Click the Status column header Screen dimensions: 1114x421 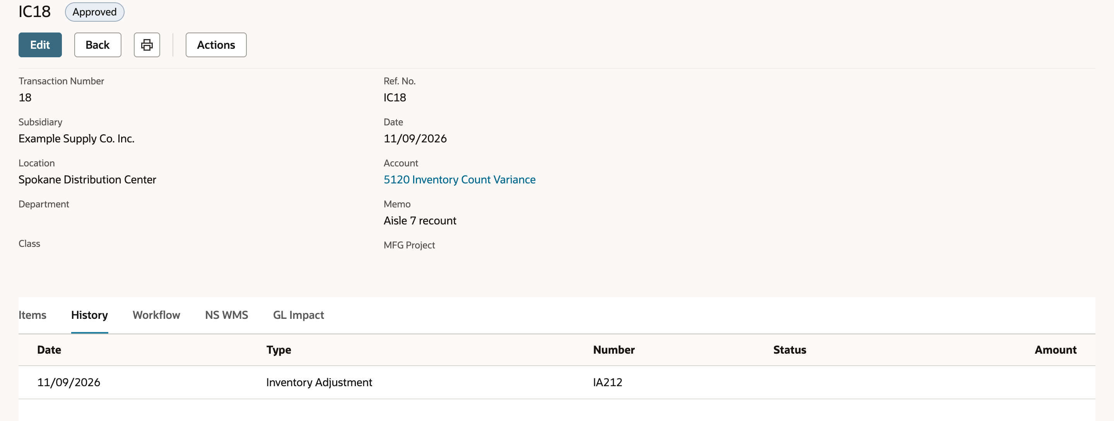789,349
